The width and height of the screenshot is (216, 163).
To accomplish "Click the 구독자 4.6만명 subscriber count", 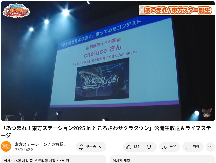I will click(24, 150).
